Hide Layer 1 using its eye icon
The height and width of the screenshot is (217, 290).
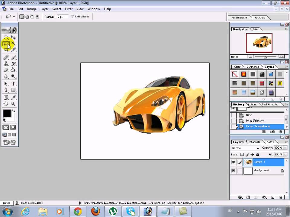234,162
